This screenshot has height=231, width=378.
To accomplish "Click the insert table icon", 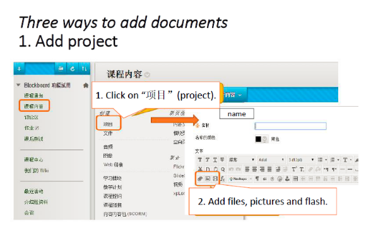I will click(295, 179).
